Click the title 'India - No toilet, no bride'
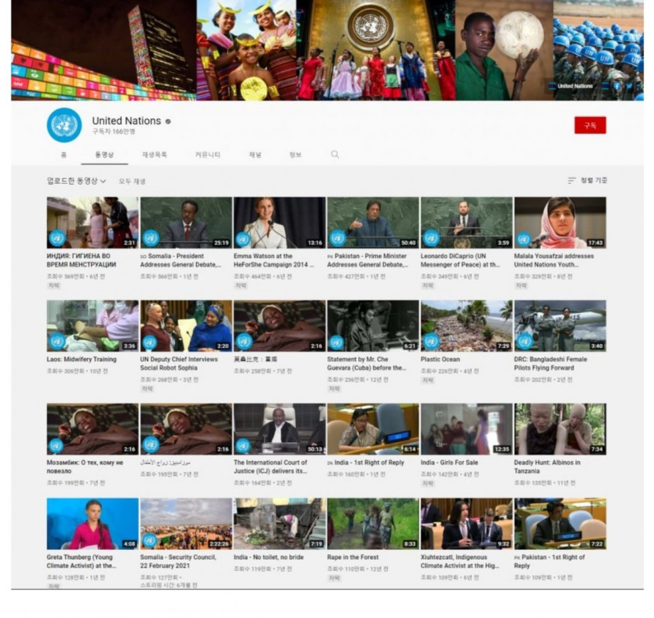 click(269, 557)
